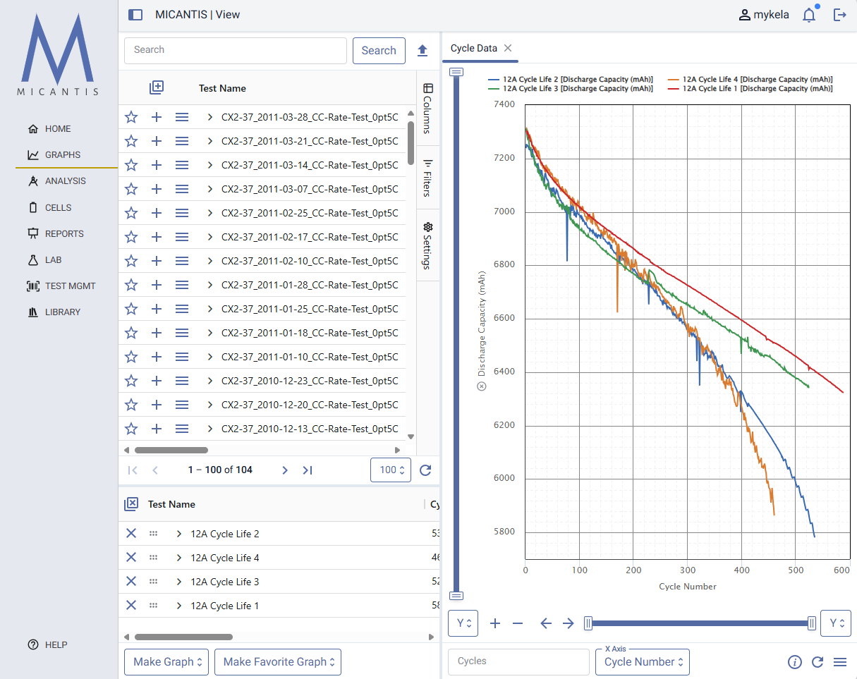Click the Make Favorite Graph button
Viewport: 857px width, 679px height.
coord(277,662)
